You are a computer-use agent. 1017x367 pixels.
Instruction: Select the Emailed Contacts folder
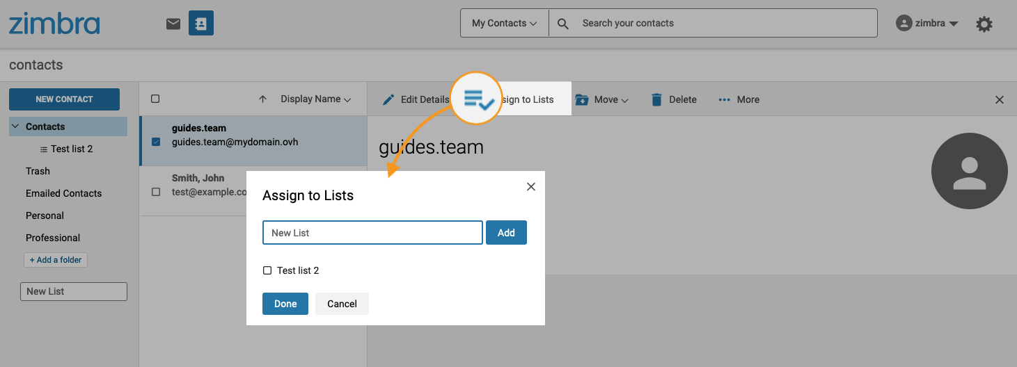pos(63,193)
